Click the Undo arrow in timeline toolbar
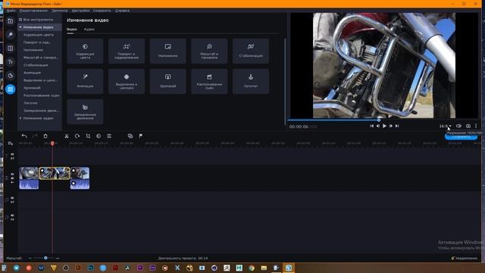The width and height of the screenshot is (485, 273). point(24,136)
